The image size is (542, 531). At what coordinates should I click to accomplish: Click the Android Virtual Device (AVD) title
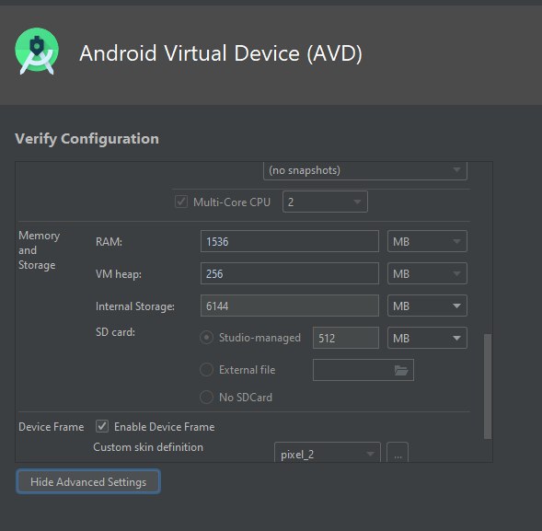tap(221, 53)
